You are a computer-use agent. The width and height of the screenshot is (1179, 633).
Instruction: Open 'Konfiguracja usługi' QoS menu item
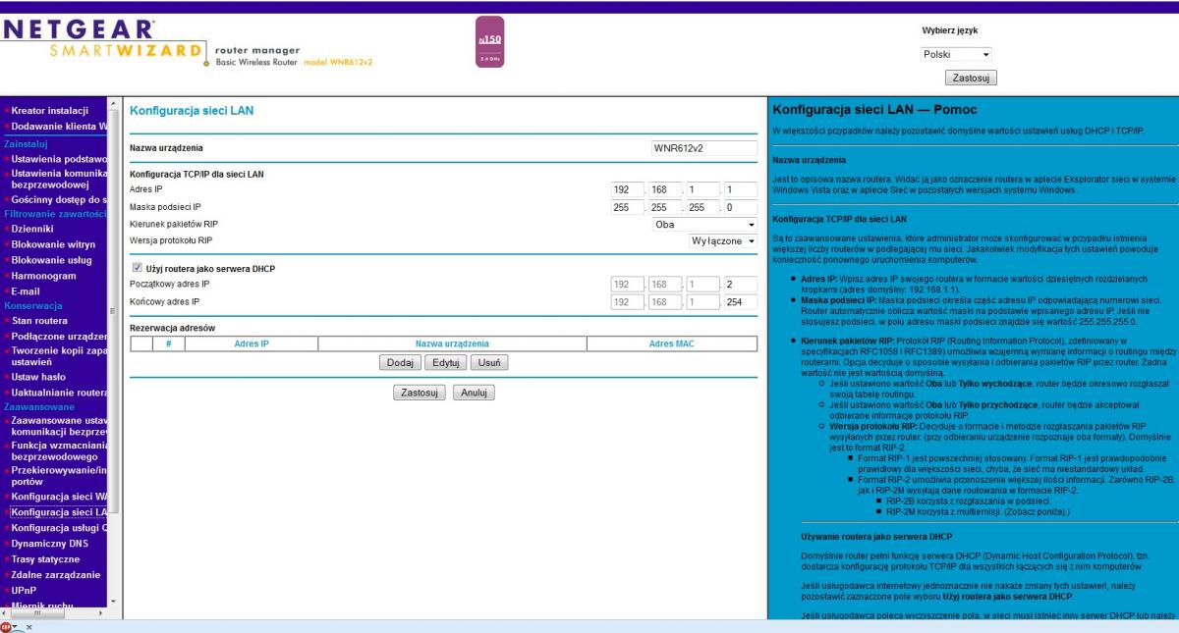click(59, 528)
